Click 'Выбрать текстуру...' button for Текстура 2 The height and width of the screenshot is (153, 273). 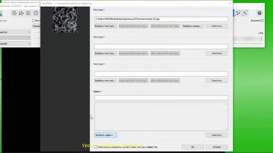point(105,53)
